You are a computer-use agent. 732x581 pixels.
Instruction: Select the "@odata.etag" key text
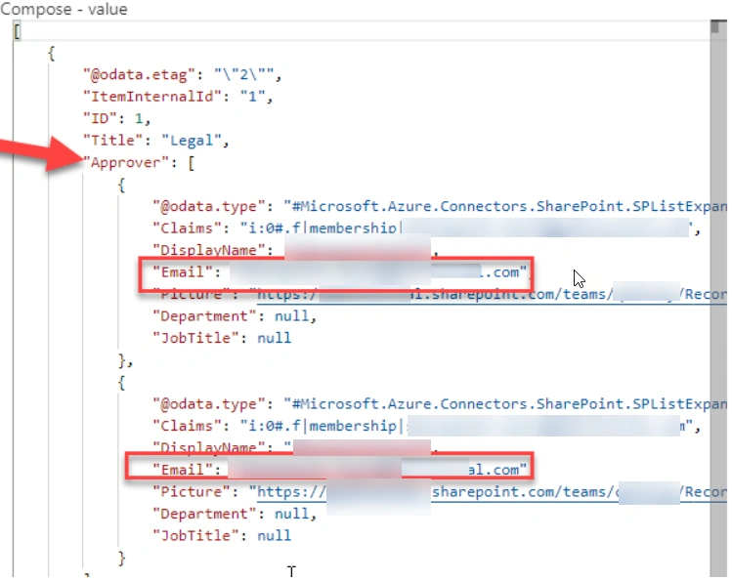[x=139, y=74]
